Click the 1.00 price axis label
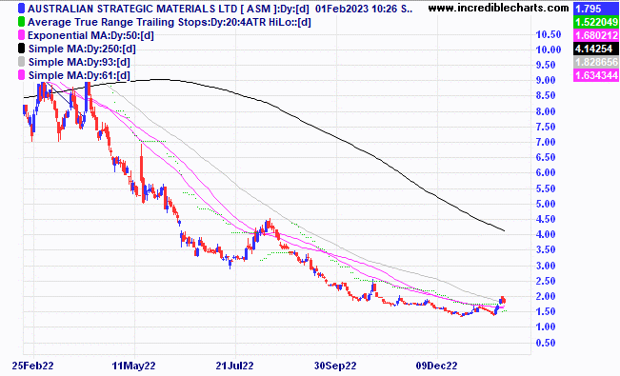Viewport: 620px width, 376px height. (546, 327)
